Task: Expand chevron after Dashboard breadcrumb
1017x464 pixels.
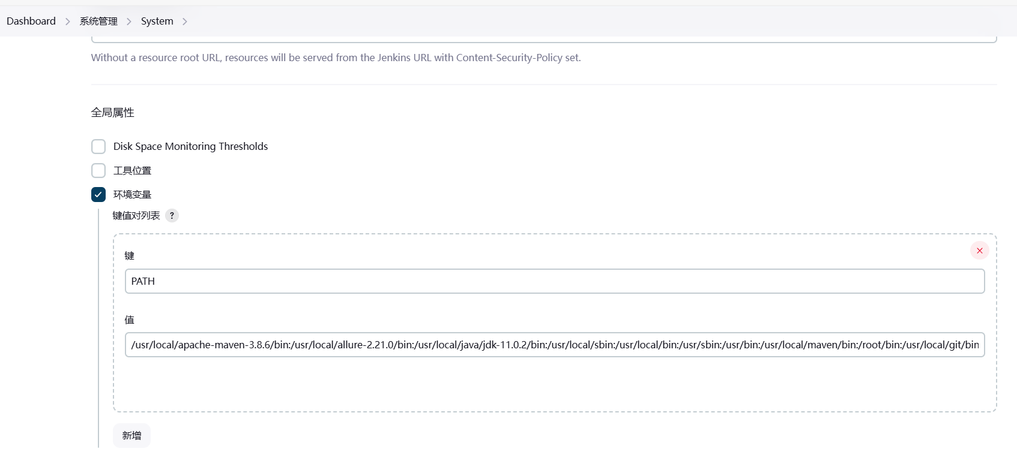Action: click(68, 22)
